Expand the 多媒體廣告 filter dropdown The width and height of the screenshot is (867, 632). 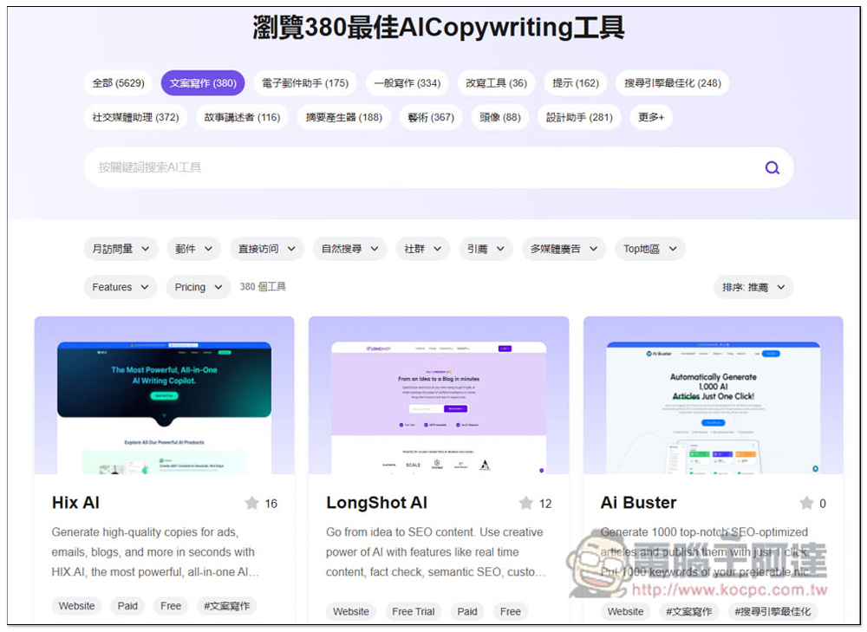(564, 249)
